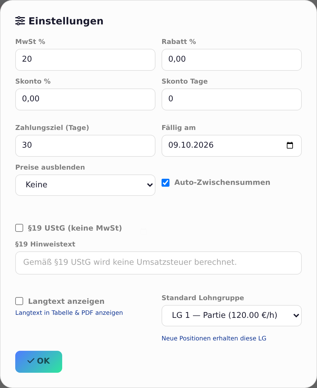
Task: Open the Preise ausblenden dropdown
Action: click(85, 185)
